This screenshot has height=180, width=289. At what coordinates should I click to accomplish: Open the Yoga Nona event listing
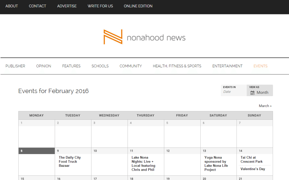[x=215, y=164]
